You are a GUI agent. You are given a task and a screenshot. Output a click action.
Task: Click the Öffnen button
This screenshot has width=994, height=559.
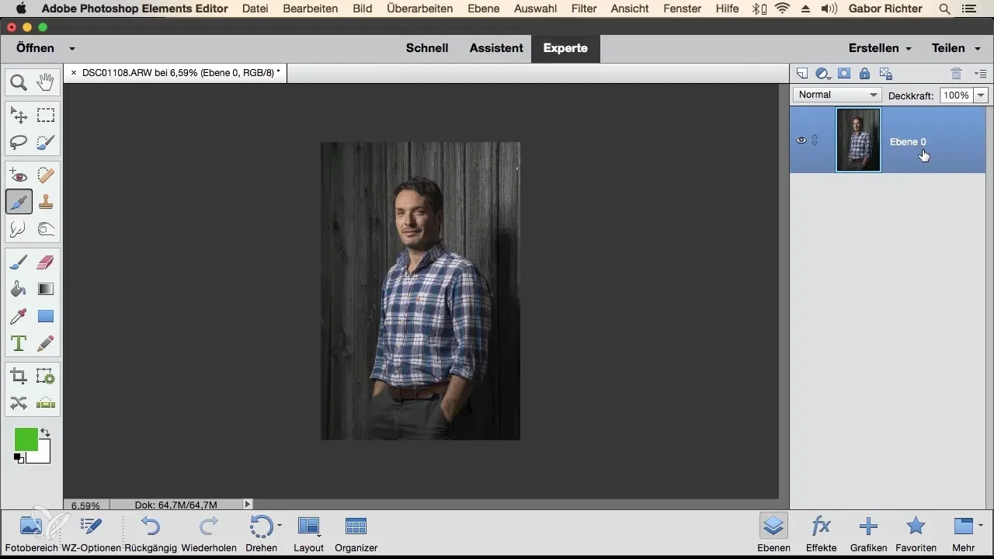click(x=35, y=48)
